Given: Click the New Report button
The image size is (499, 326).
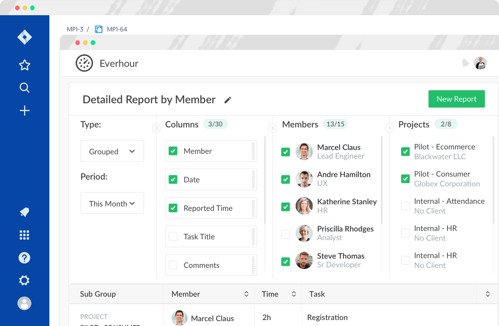Looking at the screenshot, I should click(x=456, y=99).
